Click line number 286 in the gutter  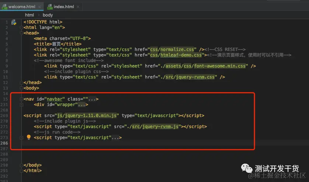4,143
